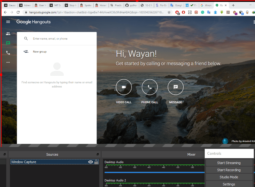The width and height of the screenshot is (255, 187).
Task: Switch to the Voice tab
Action: pyautogui.click(x=101, y=5)
